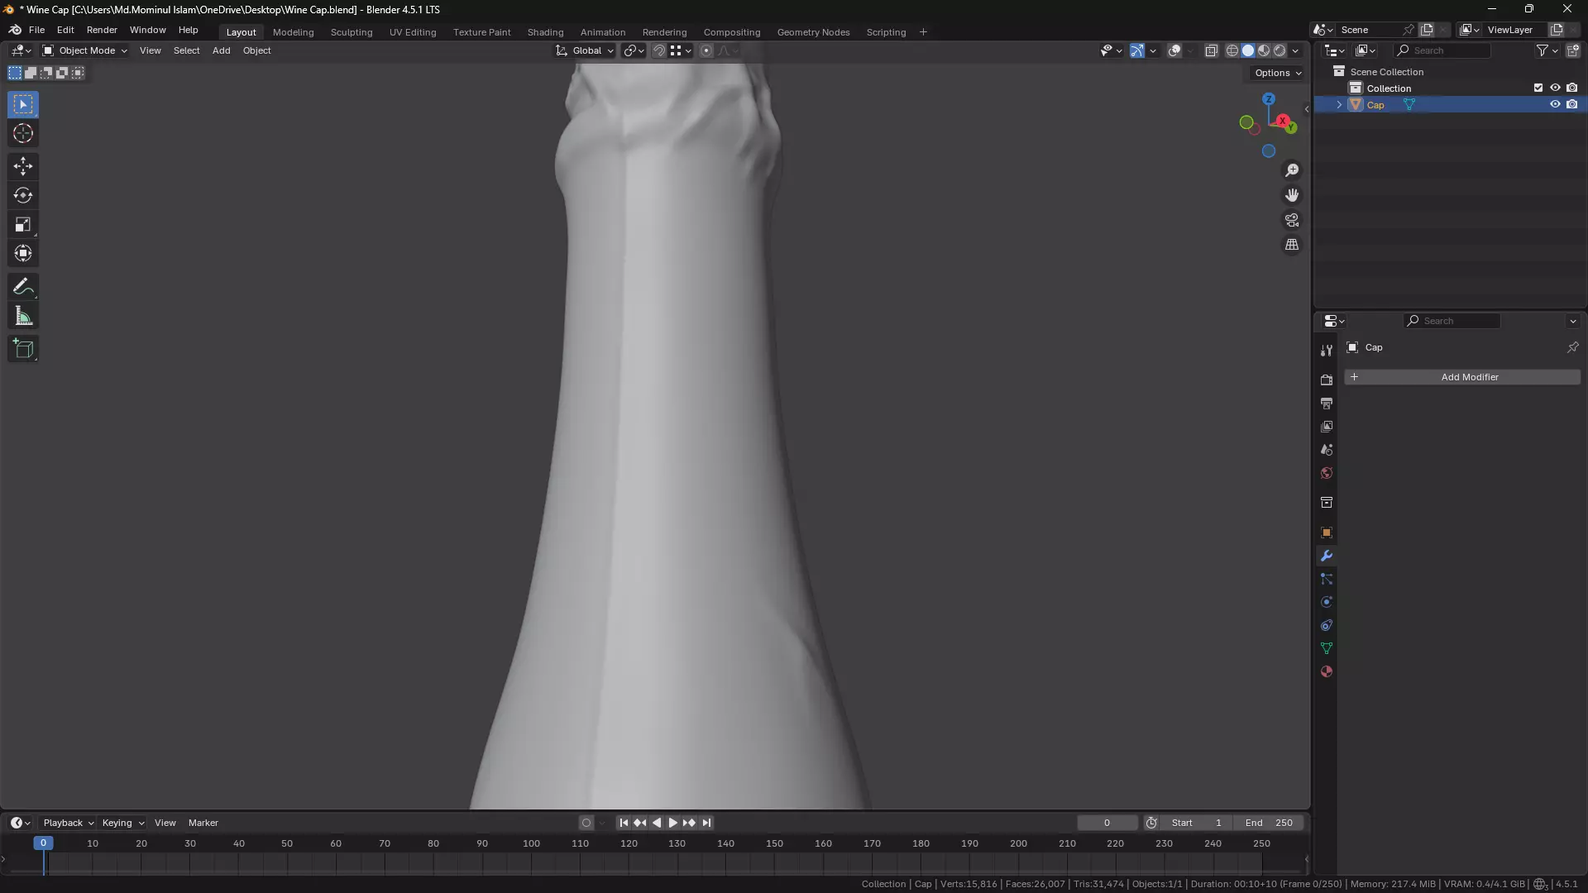This screenshot has height=893, width=1588.
Task: Open the Add menu in viewport header
Action: (x=221, y=50)
